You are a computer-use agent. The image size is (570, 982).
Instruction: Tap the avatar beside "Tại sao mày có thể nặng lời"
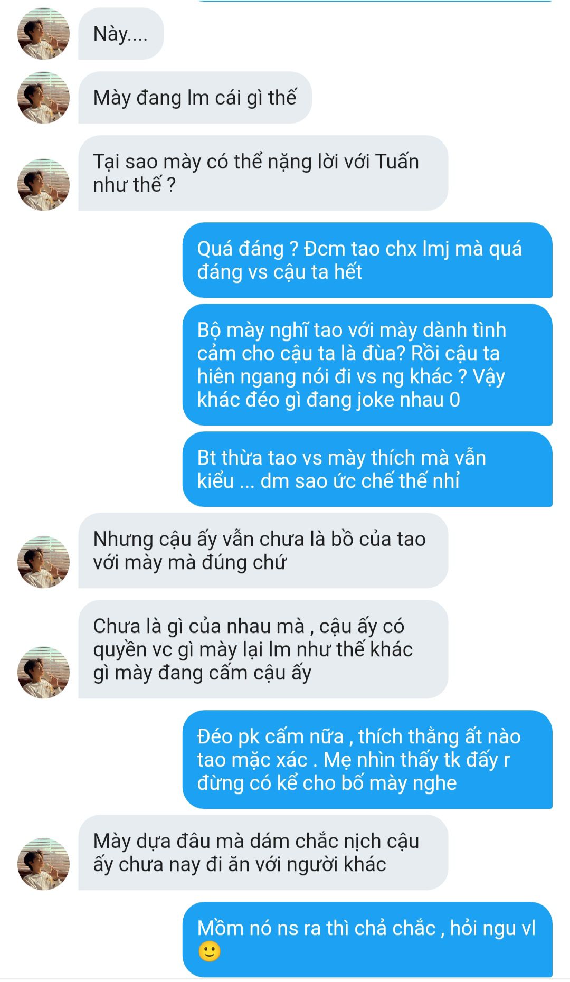[43, 185]
